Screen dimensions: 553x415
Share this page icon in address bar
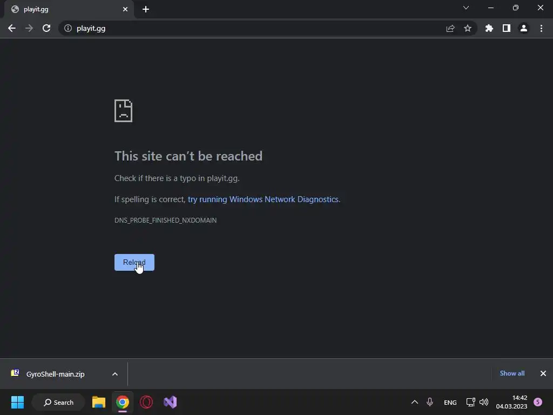coord(450,28)
